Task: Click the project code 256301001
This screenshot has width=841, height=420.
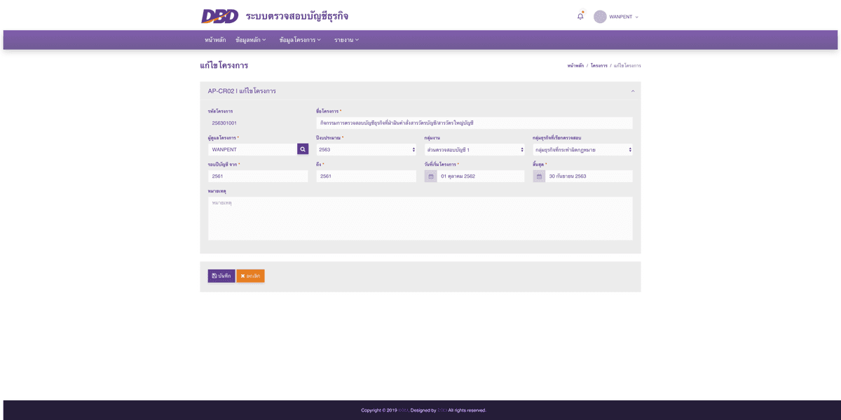Action: tap(224, 123)
